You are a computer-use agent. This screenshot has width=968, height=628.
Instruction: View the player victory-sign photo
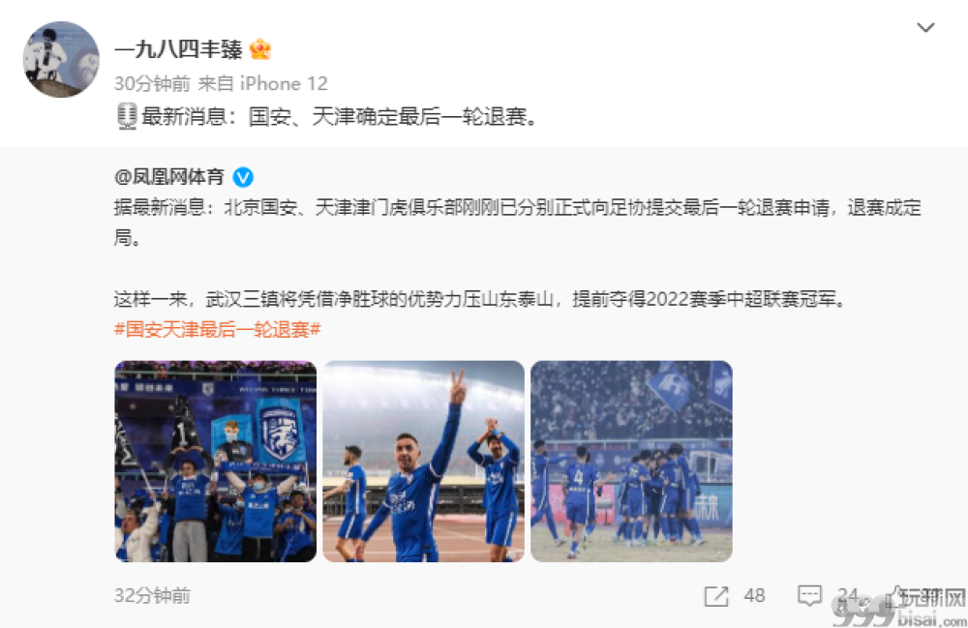[x=424, y=461]
